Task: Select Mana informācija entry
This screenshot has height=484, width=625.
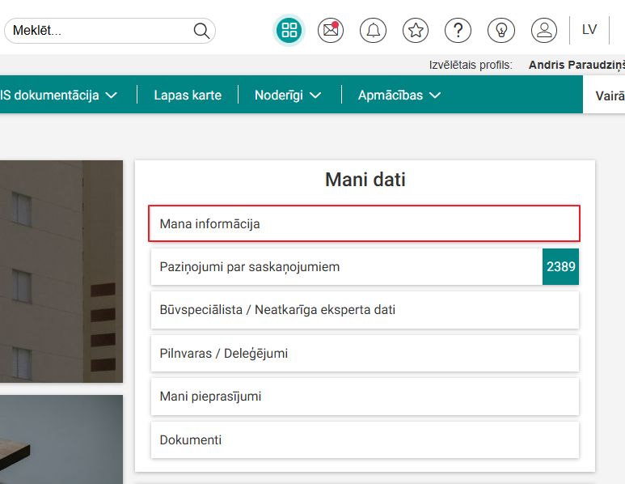Action: point(365,223)
